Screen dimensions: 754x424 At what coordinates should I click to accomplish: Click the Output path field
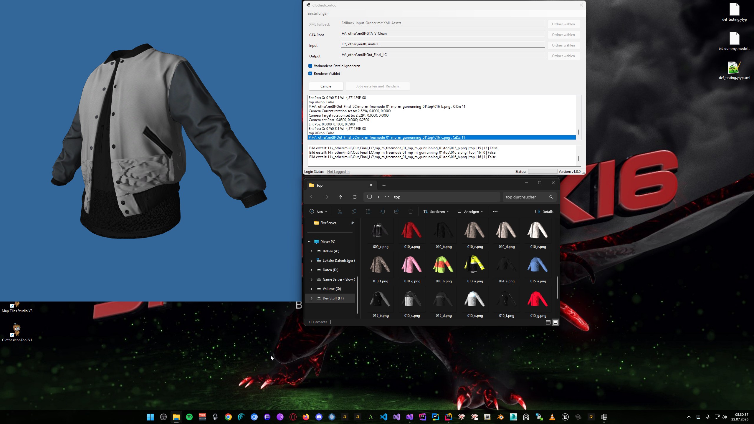click(443, 55)
